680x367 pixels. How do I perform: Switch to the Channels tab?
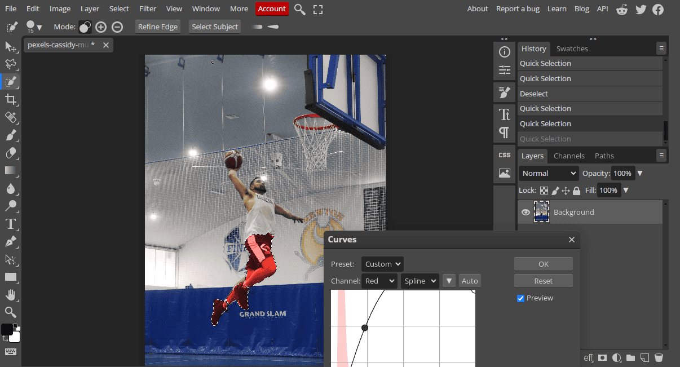(569, 156)
